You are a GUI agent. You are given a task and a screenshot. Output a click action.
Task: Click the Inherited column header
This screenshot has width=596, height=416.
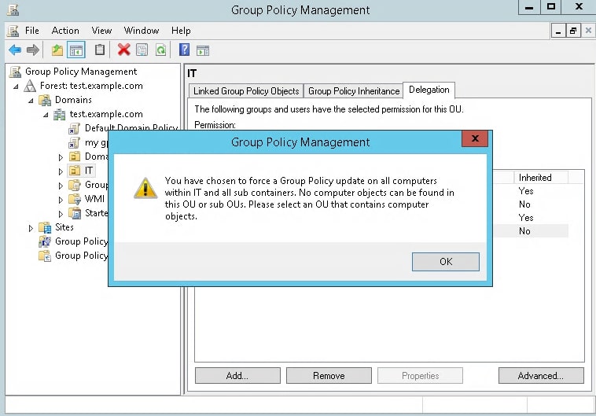pos(541,178)
